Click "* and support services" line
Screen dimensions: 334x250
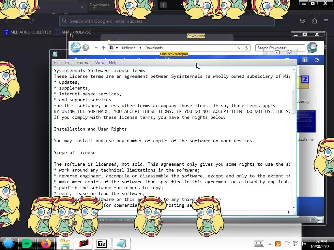click(x=83, y=100)
